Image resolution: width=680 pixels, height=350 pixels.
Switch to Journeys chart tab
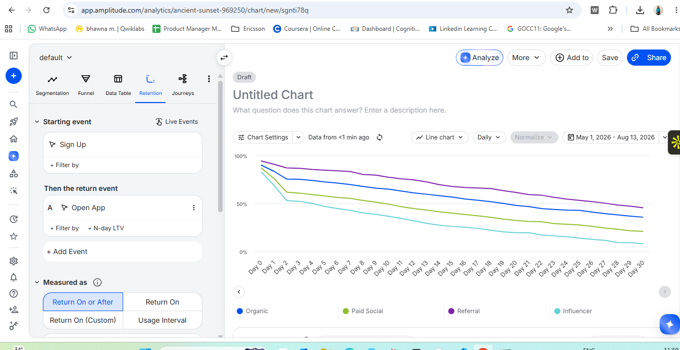pyautogui.click(x=183, y=85)
